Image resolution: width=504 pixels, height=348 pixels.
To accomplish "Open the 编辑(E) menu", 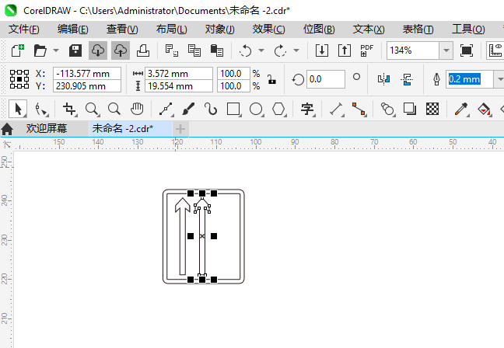I will 72,30.
